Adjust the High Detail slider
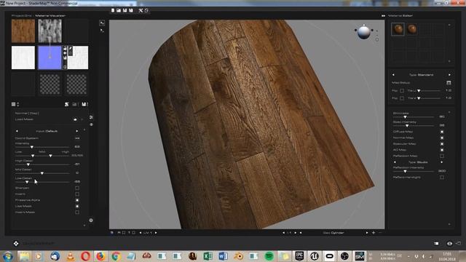Viewport: 466px width, 262px height. point(42,164)
